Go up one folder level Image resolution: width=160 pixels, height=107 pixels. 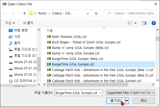[25, 13]
